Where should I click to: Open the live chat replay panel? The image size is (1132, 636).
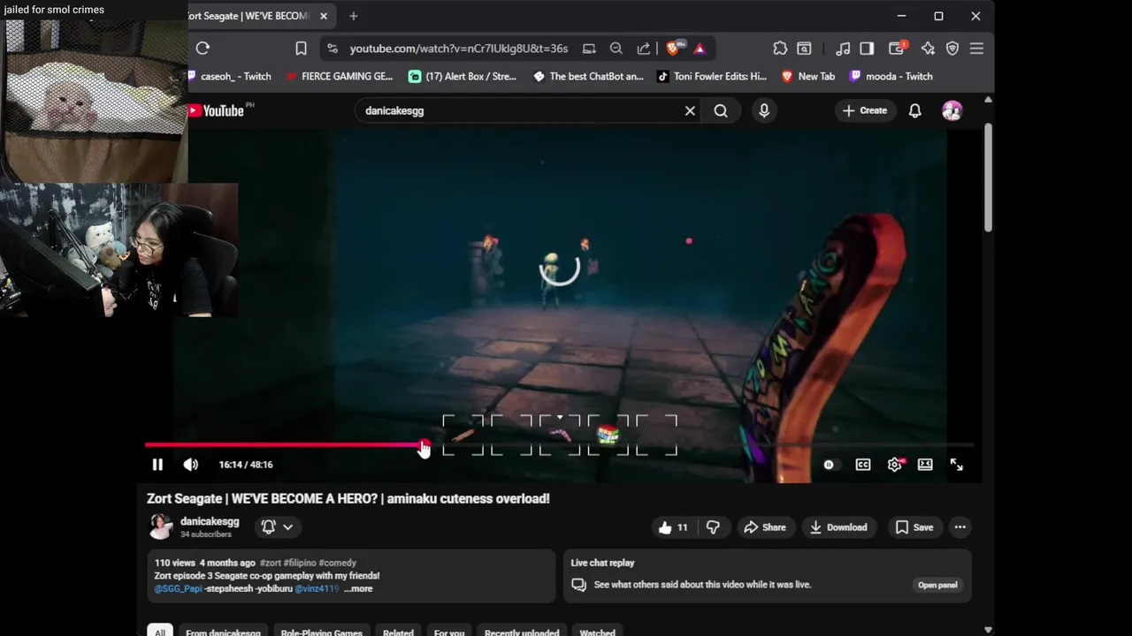937,585
